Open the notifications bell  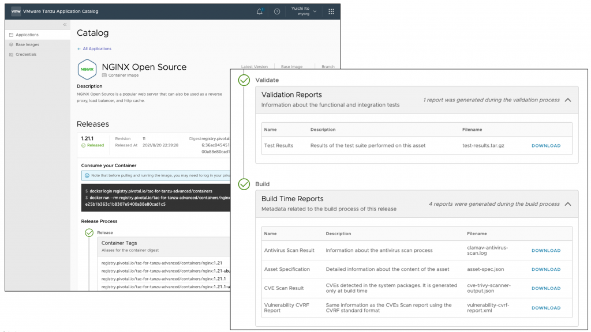pyautogui.click(x=260, y=12)
